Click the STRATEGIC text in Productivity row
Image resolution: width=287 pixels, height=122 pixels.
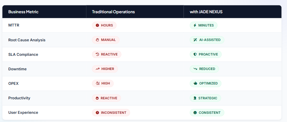pos(208,98)
